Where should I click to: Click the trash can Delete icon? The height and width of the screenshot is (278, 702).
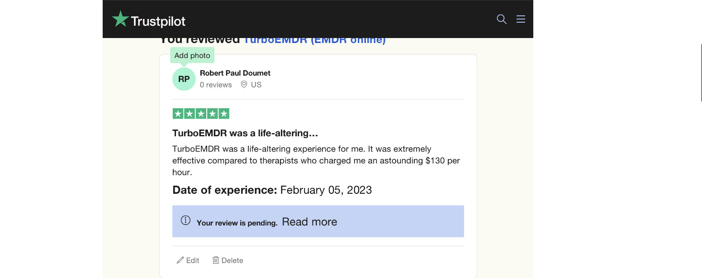pyautogui.click(x=216, y=260)
